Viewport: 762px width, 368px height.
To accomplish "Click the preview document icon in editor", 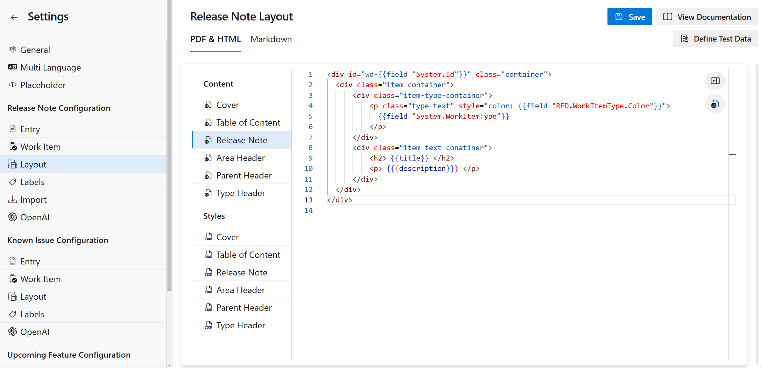I will click(715, 104).
